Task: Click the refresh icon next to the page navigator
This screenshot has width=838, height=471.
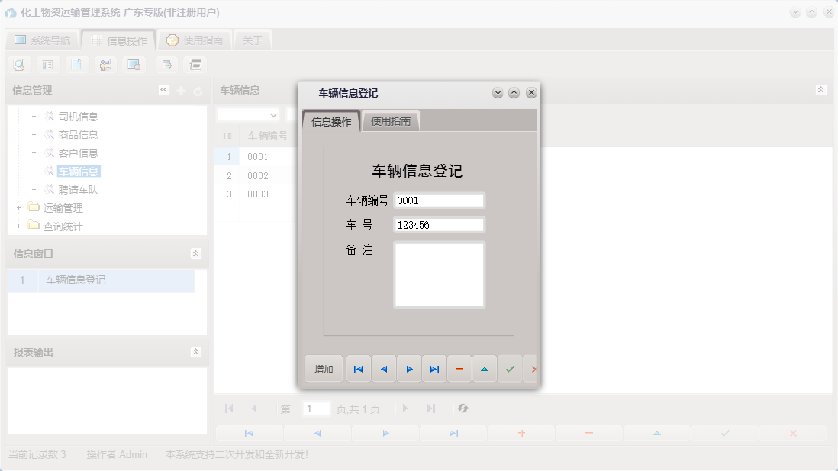Action: pos(463,409)
